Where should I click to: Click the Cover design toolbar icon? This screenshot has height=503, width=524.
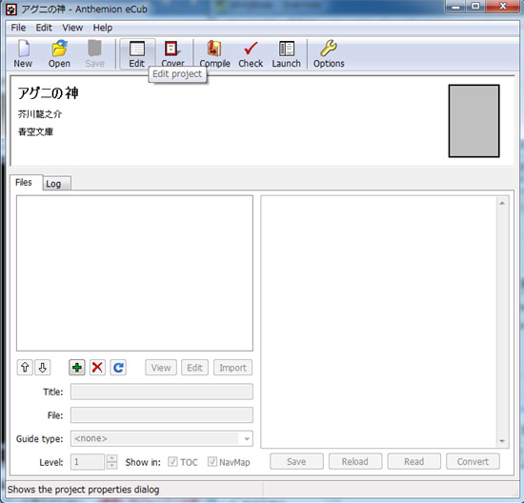[172, 52]
